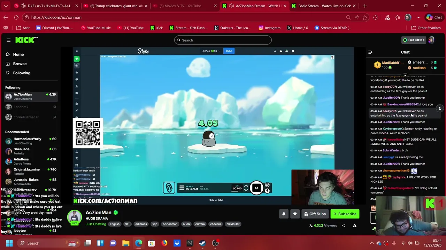Open Copilot Chat button
Image resolution: width=446 pixels, height=250 pixels.
click(x=434, y=17)
